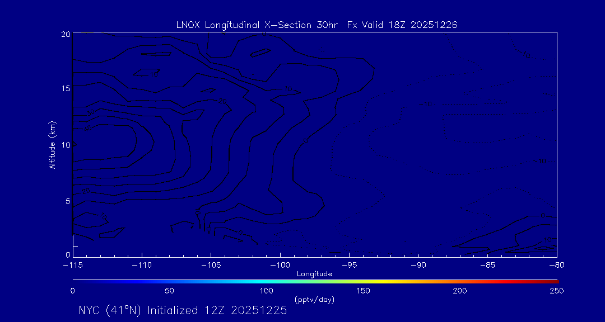The width and height of the screenshot is (605, 322).
Task: Click the longitude tick label -85
Action: [x=488, y=266]
